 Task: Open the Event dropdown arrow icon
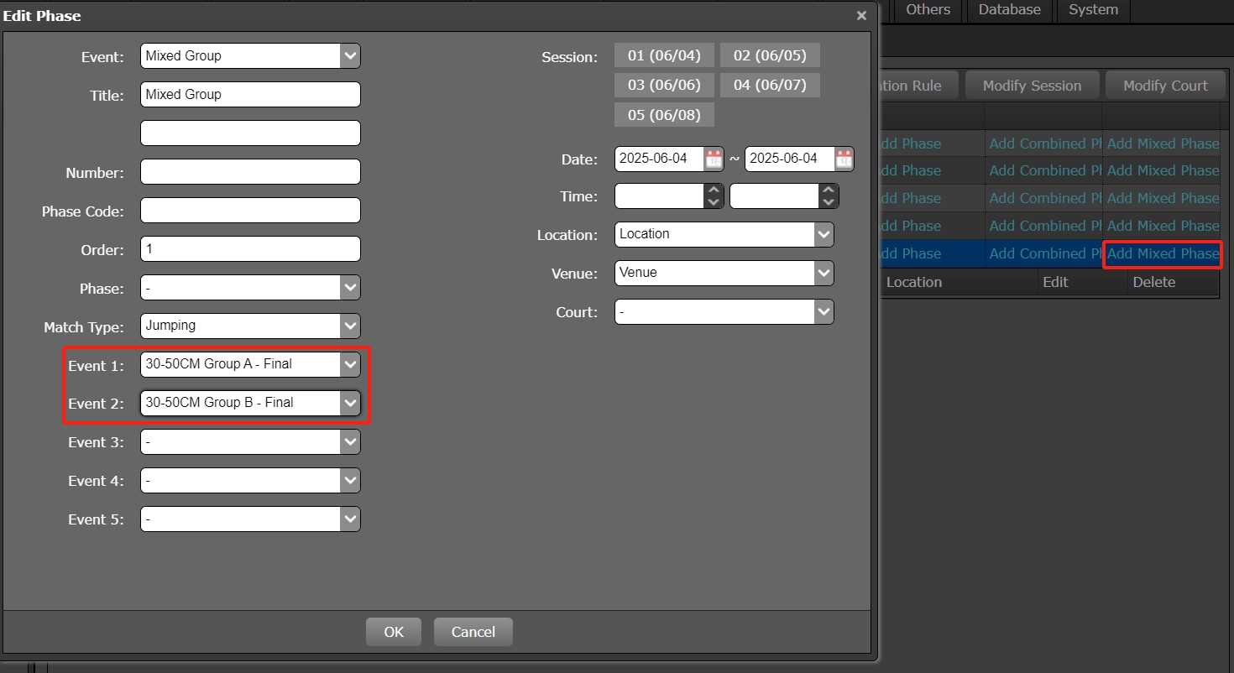coord(351,56)
